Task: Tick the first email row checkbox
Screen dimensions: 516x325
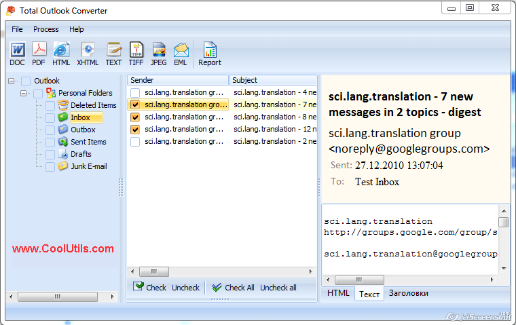Action: 136,93
